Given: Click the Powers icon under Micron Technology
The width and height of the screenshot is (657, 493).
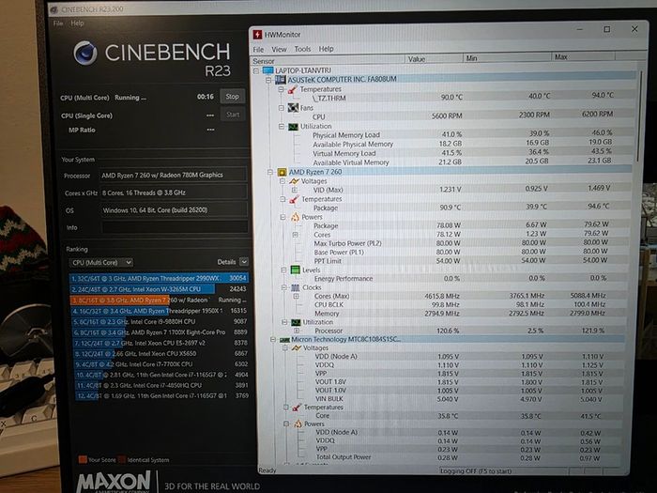Looking at the screenshot, I should 298,424.
